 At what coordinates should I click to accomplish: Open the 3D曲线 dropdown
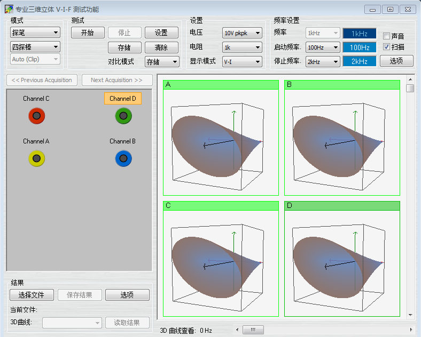[72, 323]
